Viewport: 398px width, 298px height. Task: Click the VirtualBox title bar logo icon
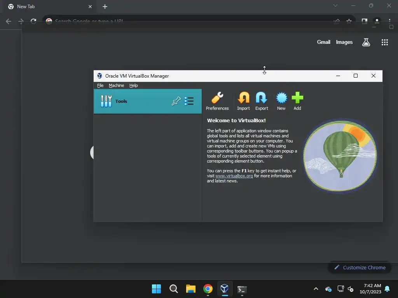pos(99,76)
